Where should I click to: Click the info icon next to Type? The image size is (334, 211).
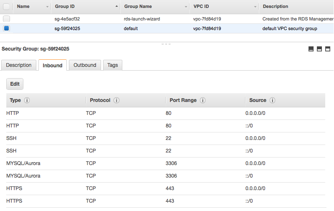27,101
